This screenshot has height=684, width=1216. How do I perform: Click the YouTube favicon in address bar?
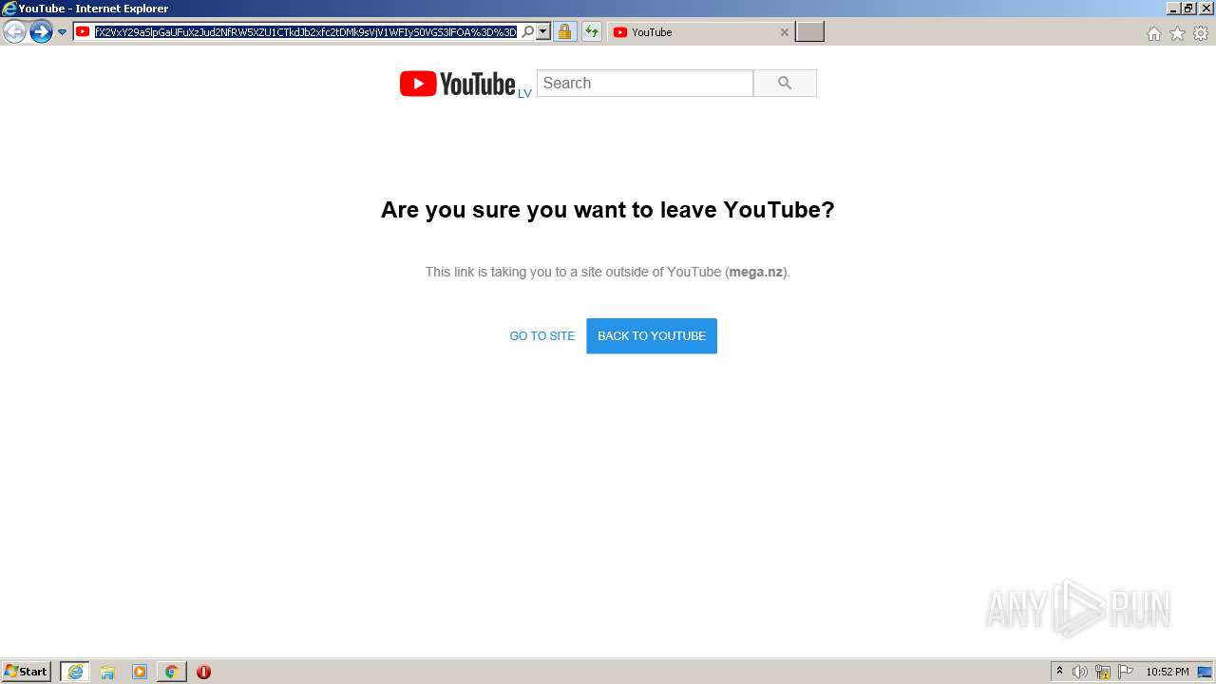coord(83,31)
